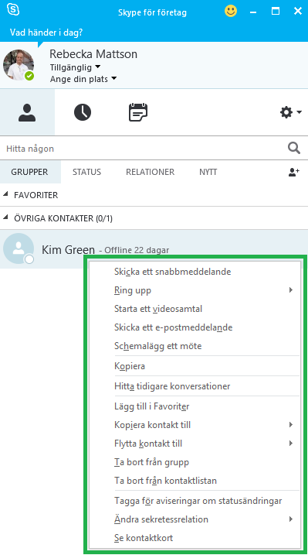Viewport: 308px width, 555px height.
Task: Click Rebecka Mattson's profile photo
Action: pos(19,65)
